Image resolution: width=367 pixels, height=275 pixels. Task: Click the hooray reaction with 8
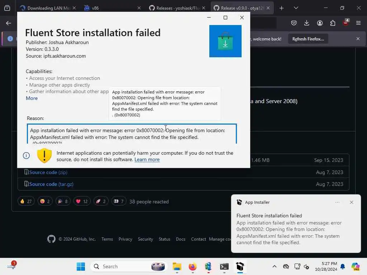(x=63, y=201)
